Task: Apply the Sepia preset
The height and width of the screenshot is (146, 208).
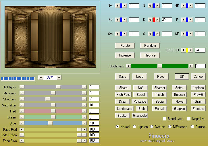Action: [159, 102]
